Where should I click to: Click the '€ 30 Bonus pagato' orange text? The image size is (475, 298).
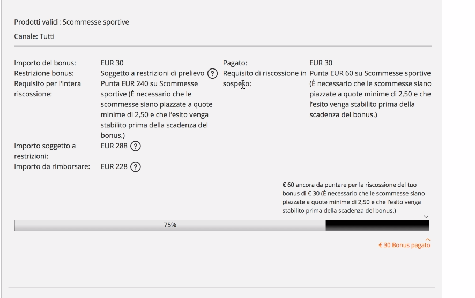404,245
